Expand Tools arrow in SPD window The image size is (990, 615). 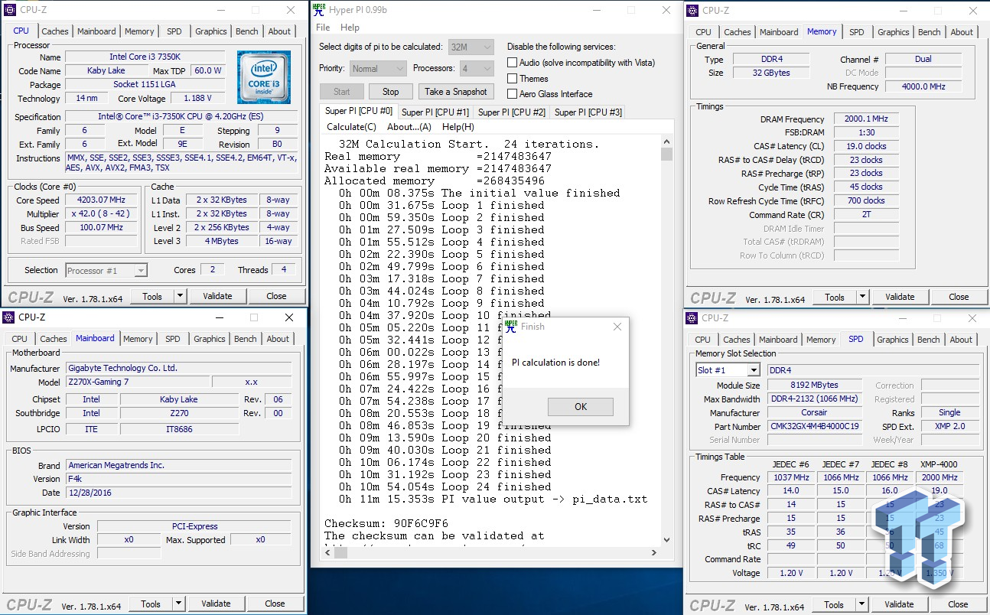862,604
